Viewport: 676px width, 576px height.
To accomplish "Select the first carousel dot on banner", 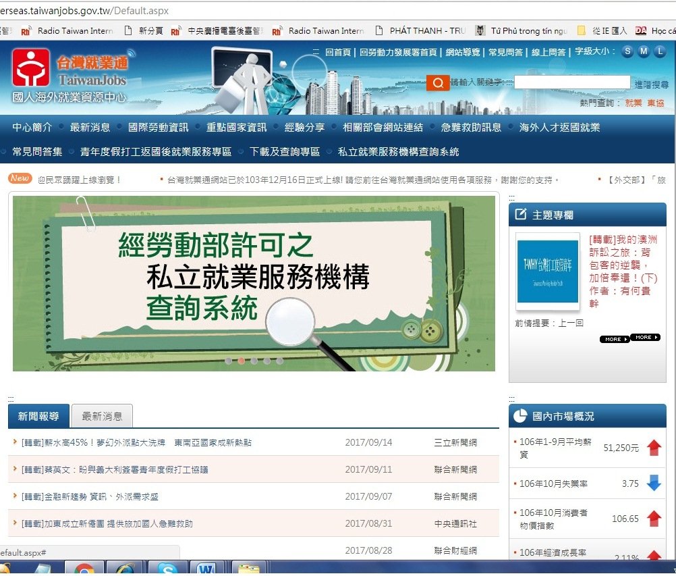I will coord(229,361).
